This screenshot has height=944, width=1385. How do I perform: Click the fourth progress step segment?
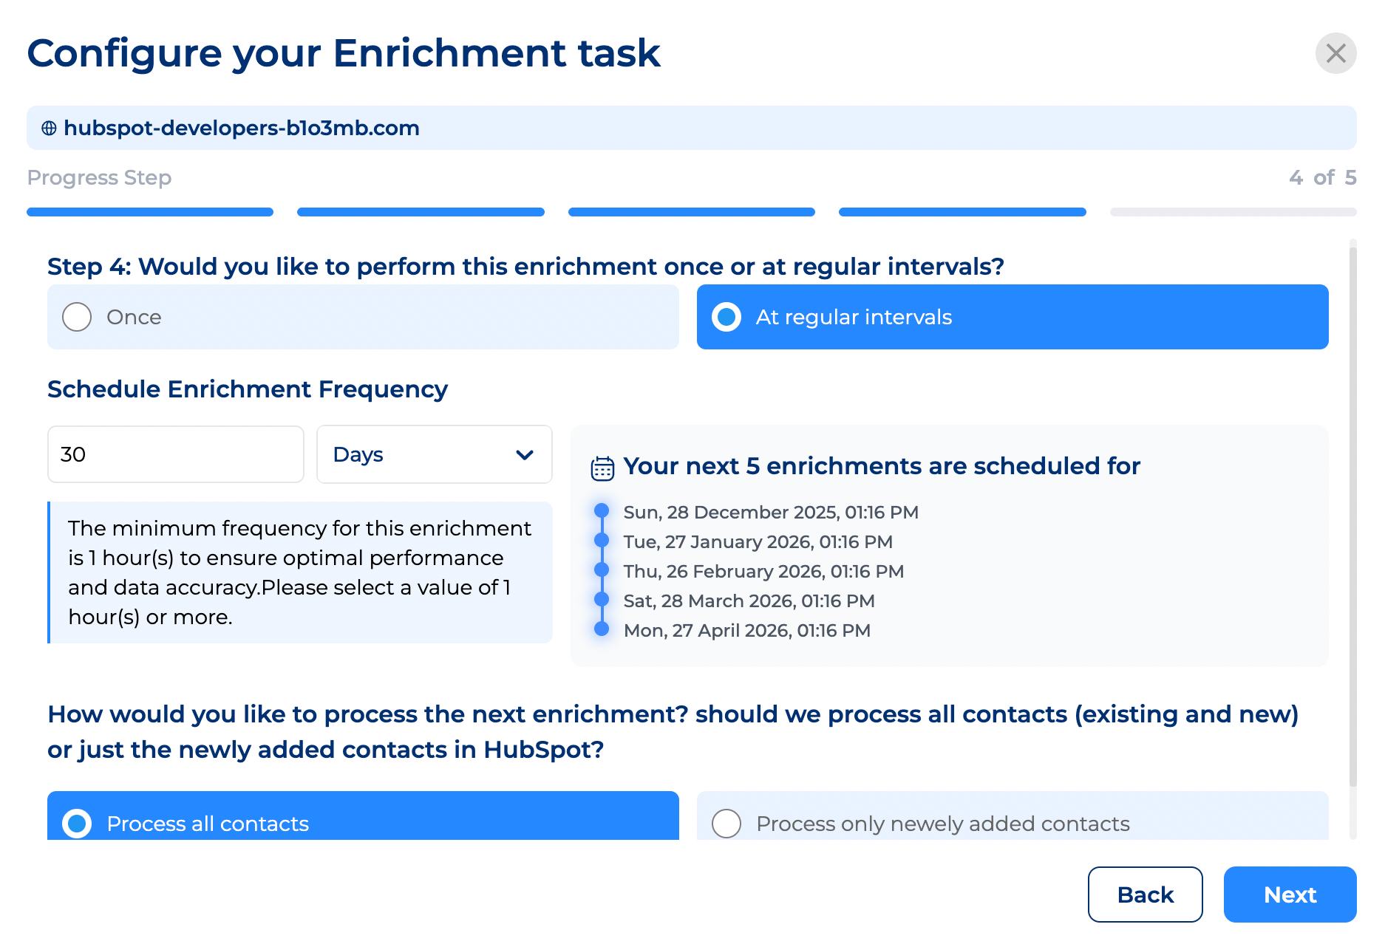click(x=962, y=212)
